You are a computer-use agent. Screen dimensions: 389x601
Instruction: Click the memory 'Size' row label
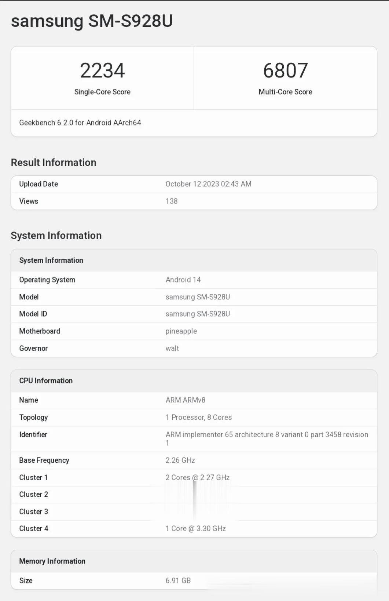(26, 580)
